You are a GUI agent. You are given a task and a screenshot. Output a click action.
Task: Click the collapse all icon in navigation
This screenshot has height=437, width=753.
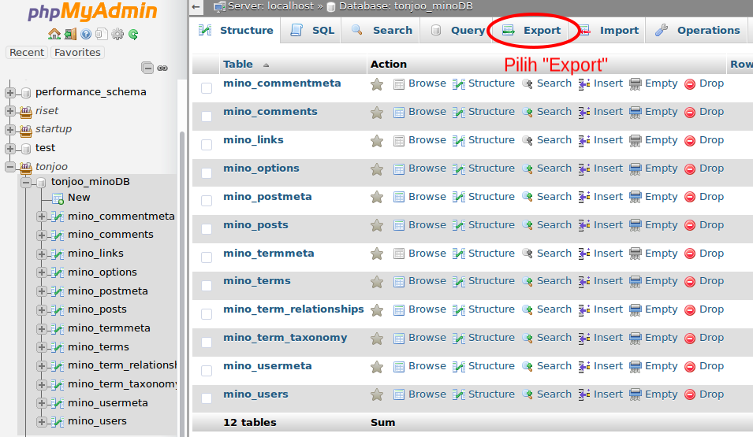pyautogui.click(x=147, y=69)
